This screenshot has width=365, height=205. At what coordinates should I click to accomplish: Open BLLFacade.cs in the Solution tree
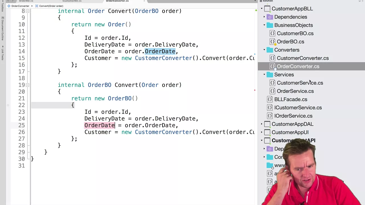[291, 100]
